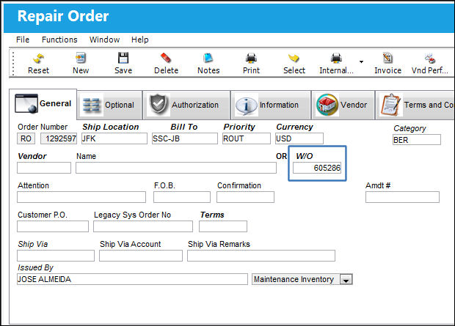Click the Legacy Sys Order No field
This screenshot has width=455, height=326.
pos(143,226)
